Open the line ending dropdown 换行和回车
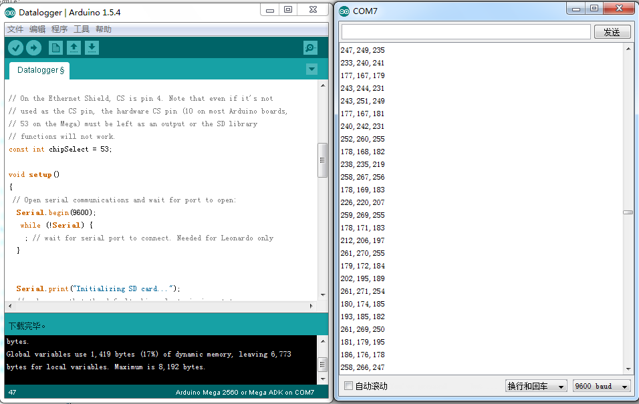Screen dimensions: 639x404 tap(536, 386)
